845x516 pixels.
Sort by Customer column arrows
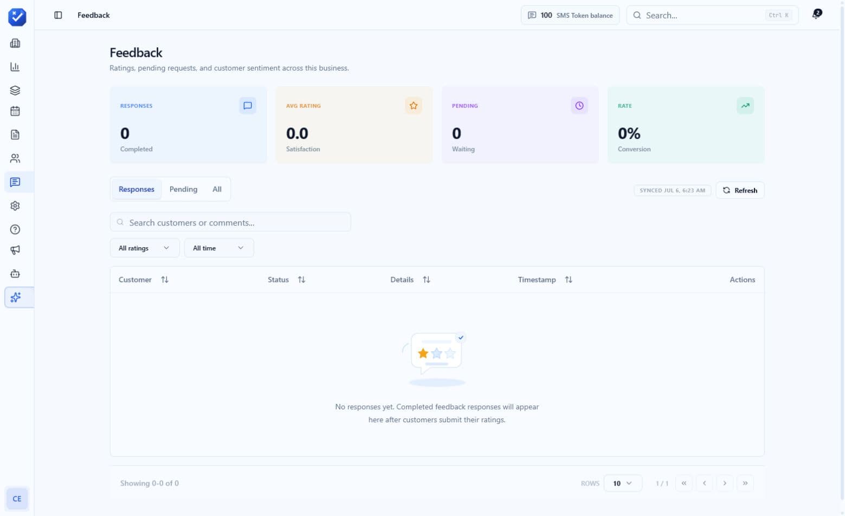click(x=165, y=280)
